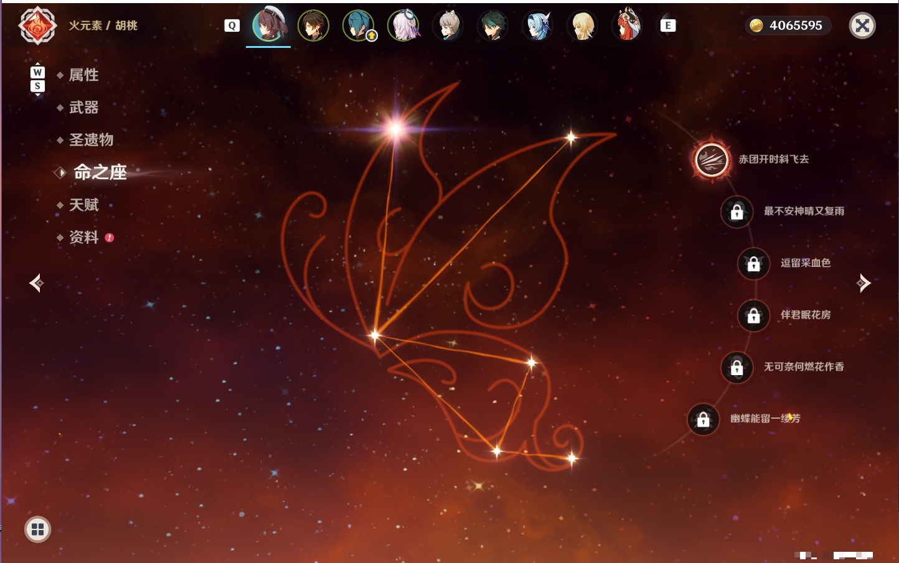
Task: Click the lock icon for 逗留采血色
Action: pyautogui.click(x=754, y=264)
